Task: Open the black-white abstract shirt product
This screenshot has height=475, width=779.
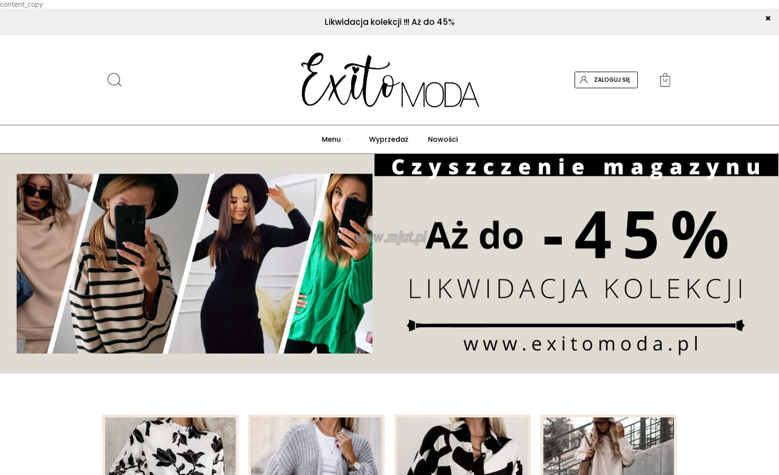Action: (463, 445)
